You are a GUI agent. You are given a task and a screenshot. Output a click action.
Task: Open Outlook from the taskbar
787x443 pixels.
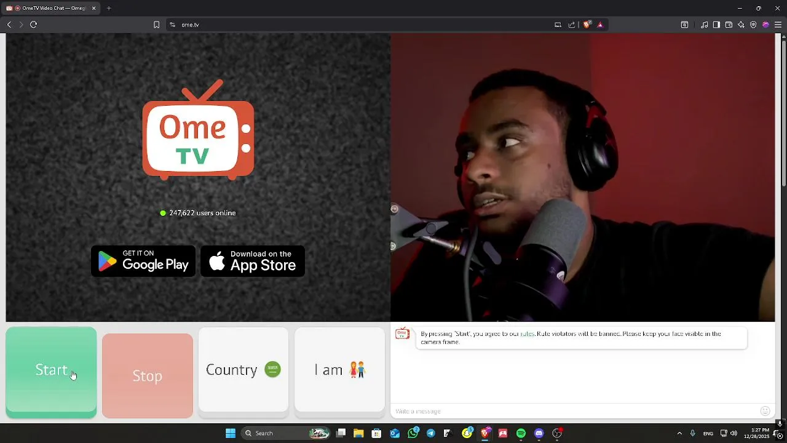coord(395,433)
